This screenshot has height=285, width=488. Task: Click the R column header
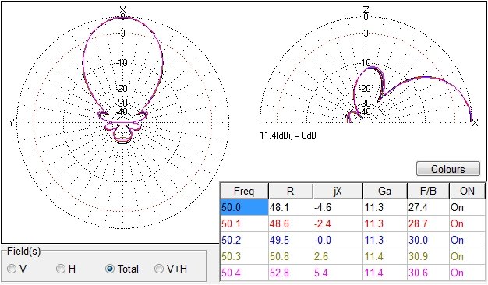click(290, 191)
